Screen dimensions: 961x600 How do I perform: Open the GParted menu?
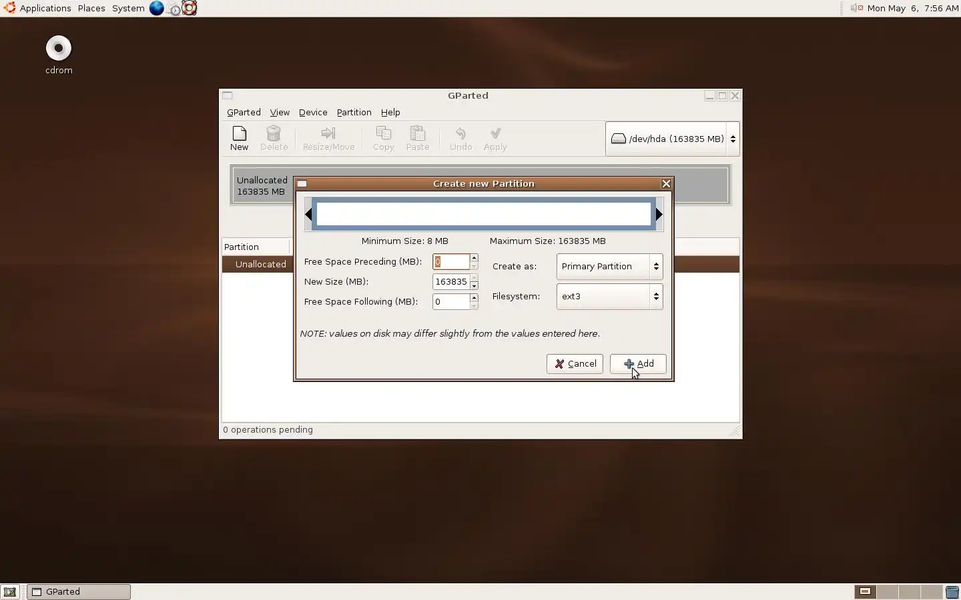point(244,112)
